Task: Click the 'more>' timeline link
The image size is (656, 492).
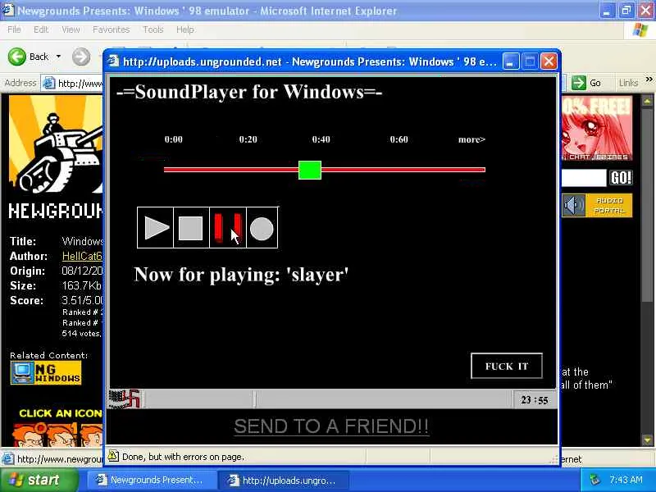Action: click(x=471, y=139)
